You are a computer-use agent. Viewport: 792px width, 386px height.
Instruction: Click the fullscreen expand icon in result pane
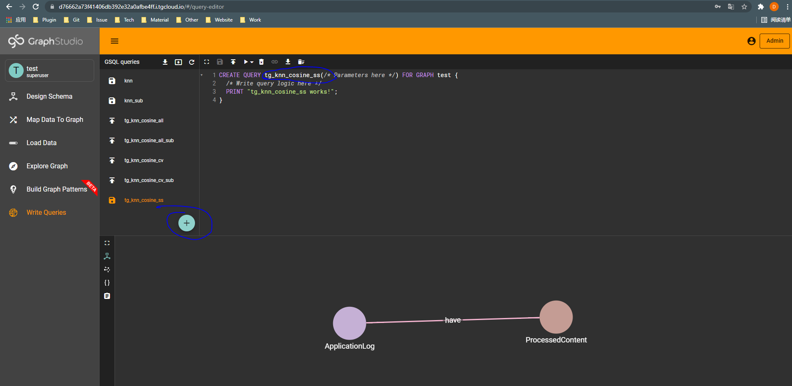click(x=107, y=243)
